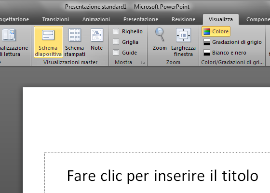Image resolution: width=270 pixels, height=193 pixels.
Task: Enable the Righello checkbox
Action: pyautogui.click(x=116, y=31)
